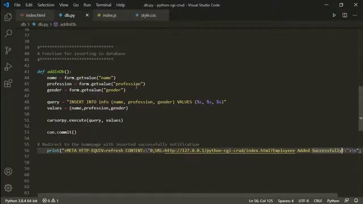Restore down the VS Code window
Image resolution: width=363 pixels, height=204 pixels.
tap(341, 5)
